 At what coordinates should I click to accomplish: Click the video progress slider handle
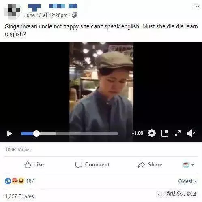coord(37,134)
